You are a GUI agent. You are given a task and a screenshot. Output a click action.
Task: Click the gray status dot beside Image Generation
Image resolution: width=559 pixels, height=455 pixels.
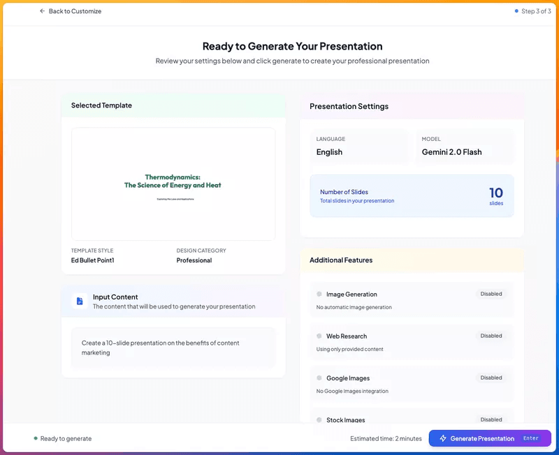319,294
